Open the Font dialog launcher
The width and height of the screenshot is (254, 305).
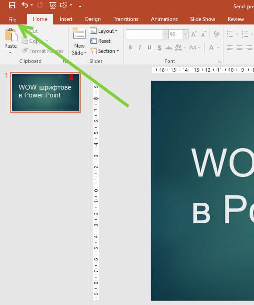click(220, 61)
